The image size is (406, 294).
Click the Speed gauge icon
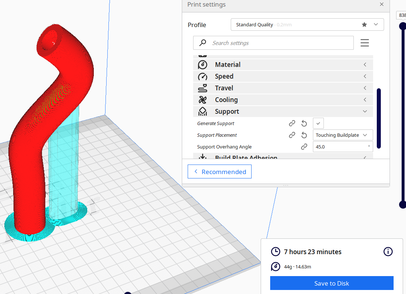203,76
